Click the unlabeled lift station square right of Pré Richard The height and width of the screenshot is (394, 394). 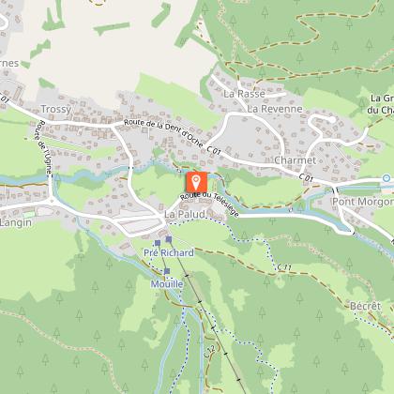[x=169, y=239]
